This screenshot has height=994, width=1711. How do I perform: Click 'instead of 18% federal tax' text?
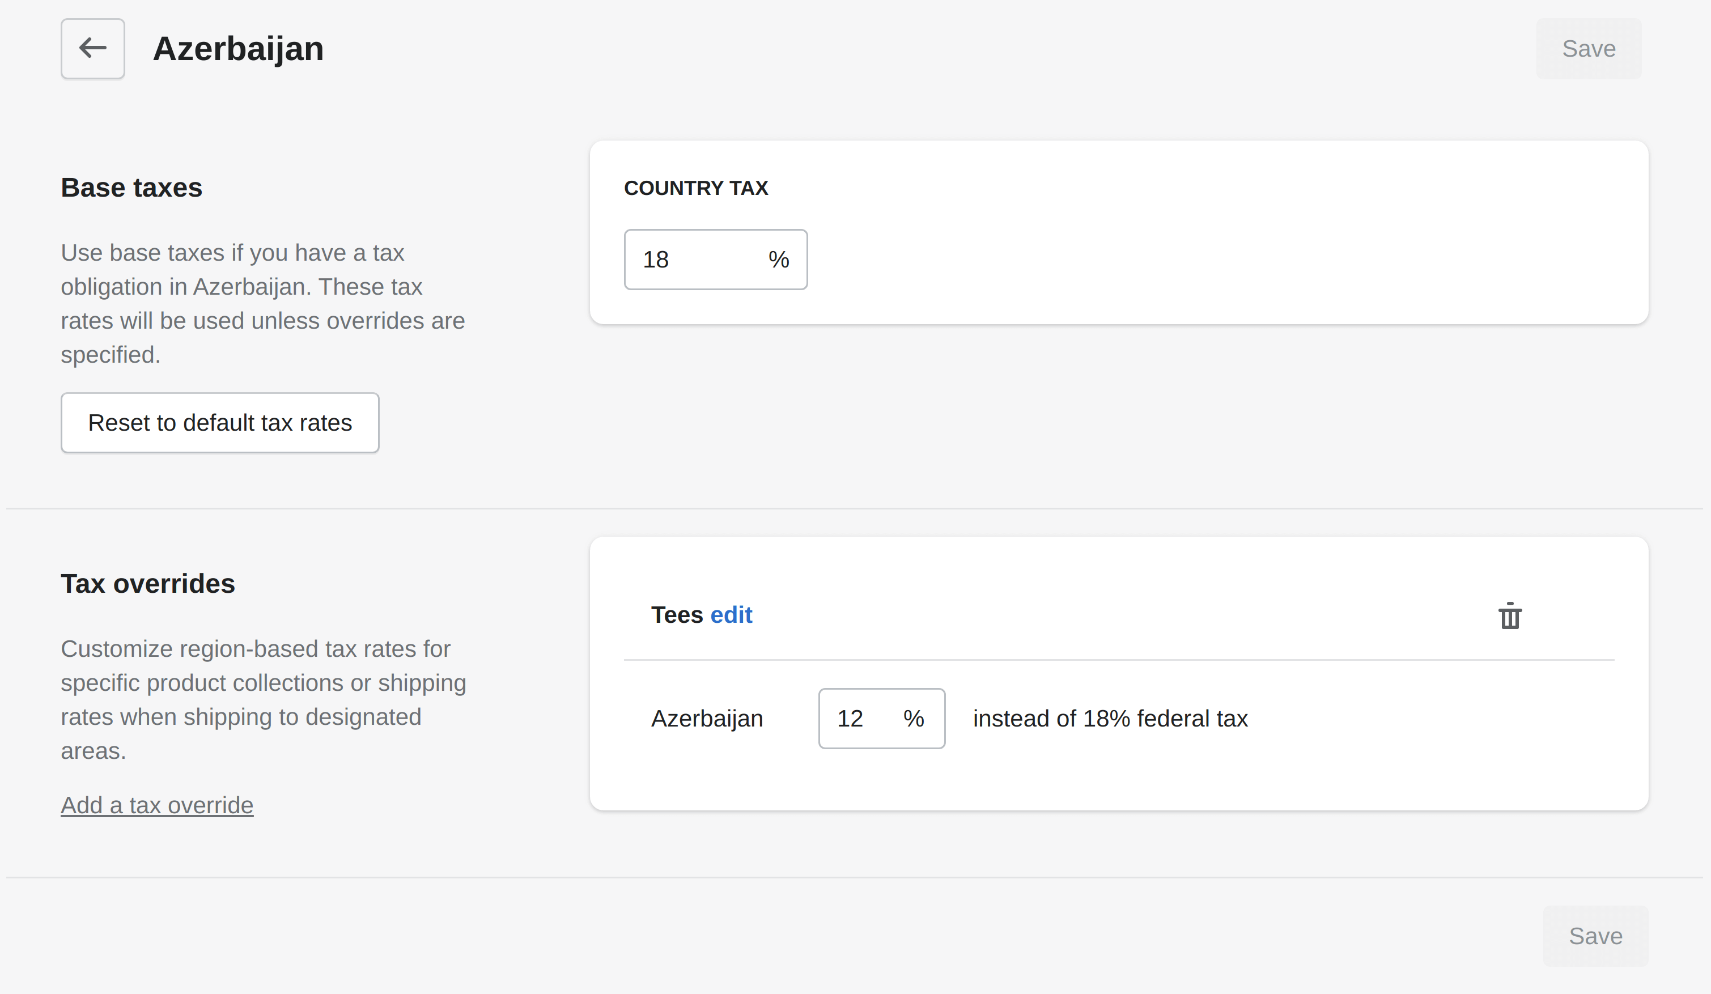click(x=1110, y=719)
